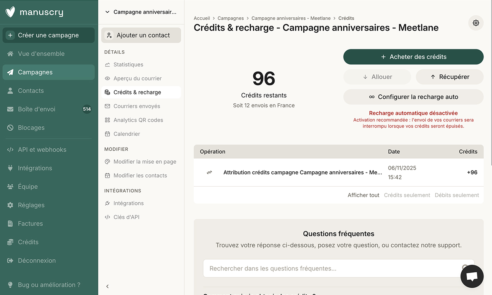Open the Campagne anniversaires - Meetlane breadcrumb
492x295 pixels.
(x=291, y=18)
